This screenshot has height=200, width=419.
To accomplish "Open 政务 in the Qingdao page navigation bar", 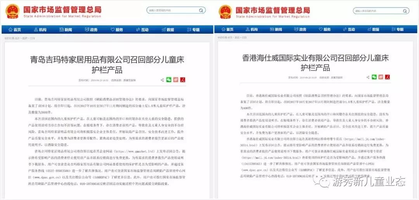I will 91,30.
